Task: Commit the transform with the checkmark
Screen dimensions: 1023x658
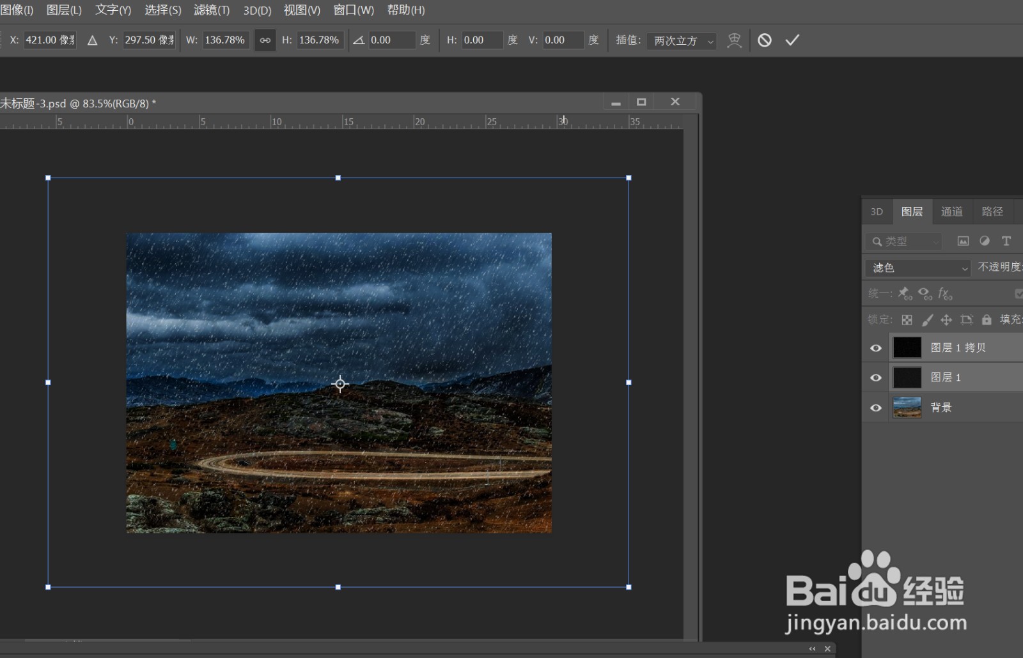Action: click(792, 40)
